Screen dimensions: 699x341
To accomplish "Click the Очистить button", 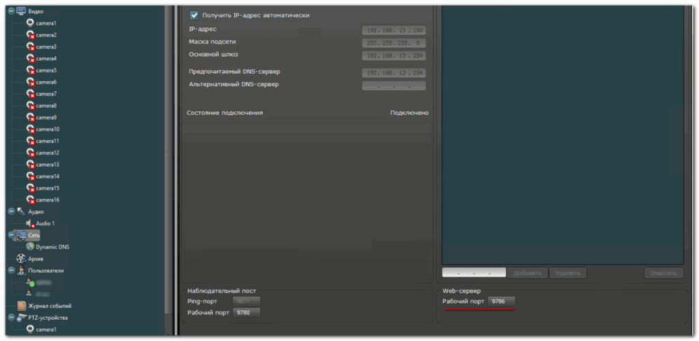I will [x=663, y=273].
